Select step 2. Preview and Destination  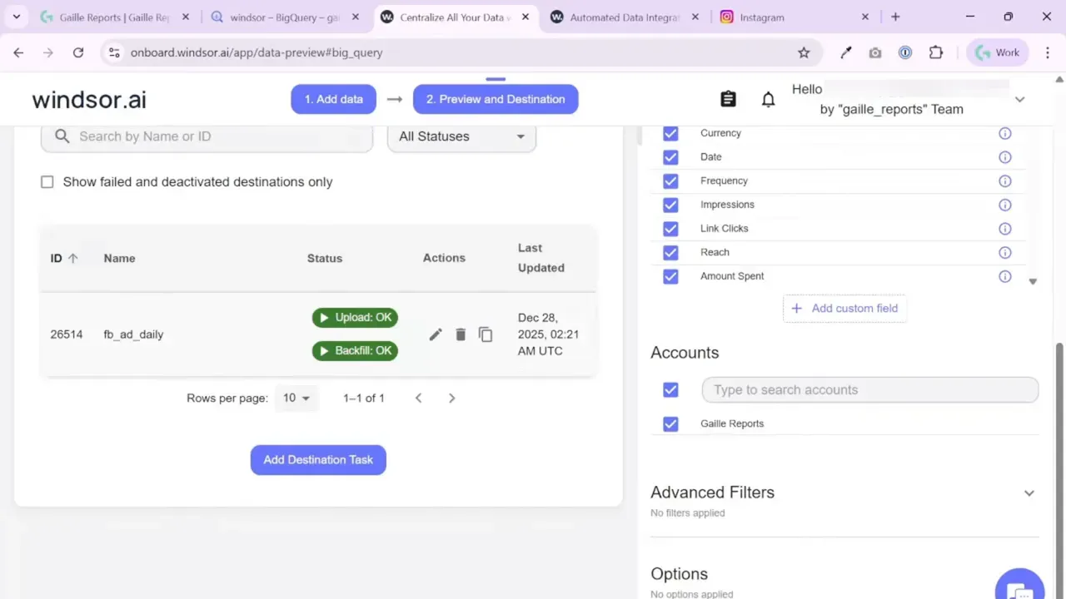pyautogui.click(x=496, y=99)
